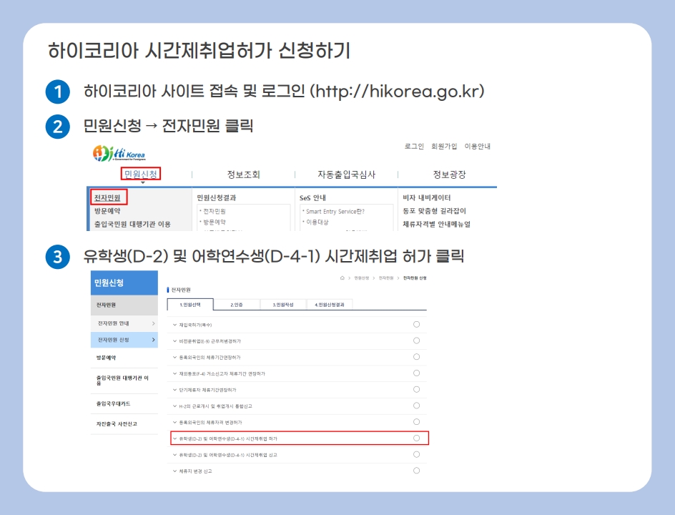675x515 pixels.
Task: Open 출입국우대카드 in the sidebar
Action: 113,403
